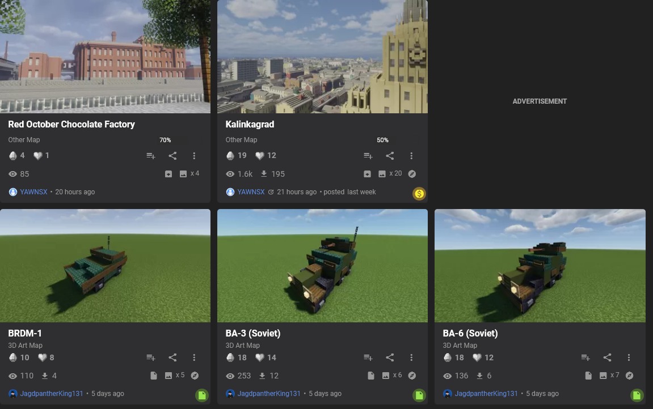Image resolution: width=653 pixels, height=409 pixels.
Task: Click schematic file icon on BA-6 card
Action: [x=588, y=376]
